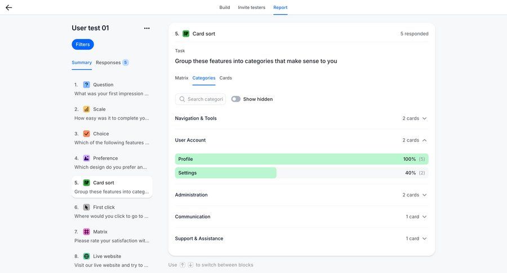Click the back arrow icon
The height and width of the screenshot is (273, 507).
tap(8, 7)
